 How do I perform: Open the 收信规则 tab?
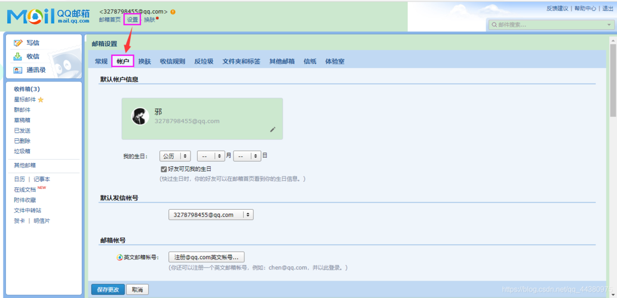173,61
